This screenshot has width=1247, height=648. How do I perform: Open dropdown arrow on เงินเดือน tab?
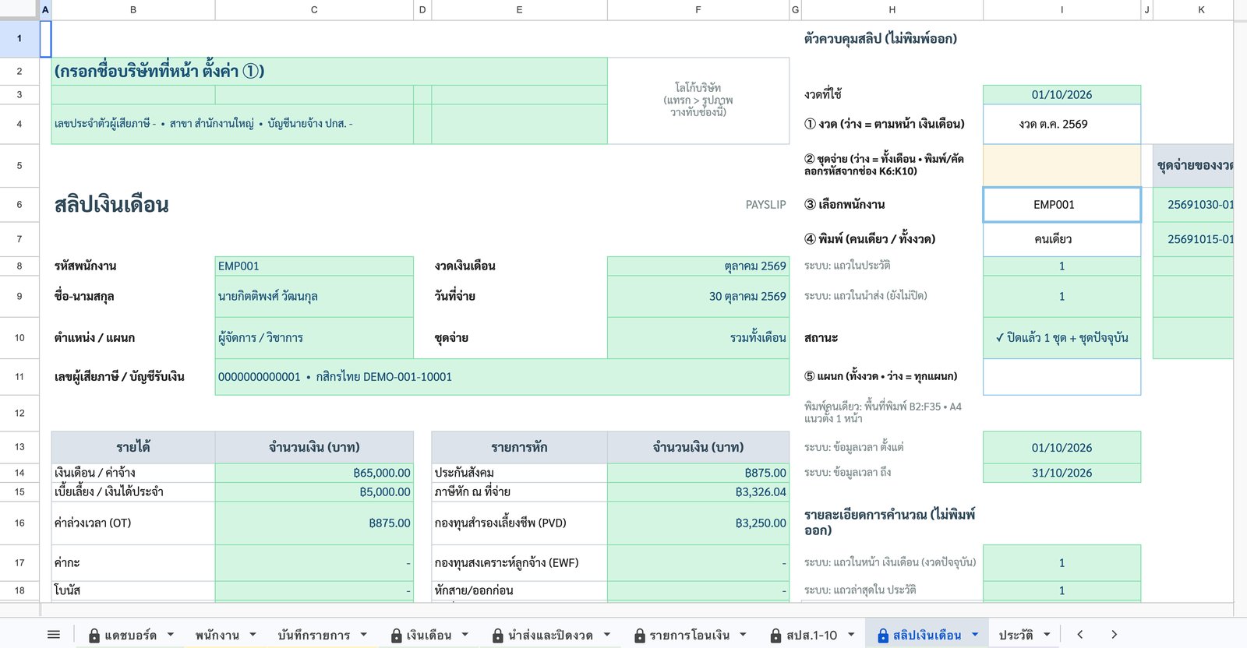click(465, 635)
